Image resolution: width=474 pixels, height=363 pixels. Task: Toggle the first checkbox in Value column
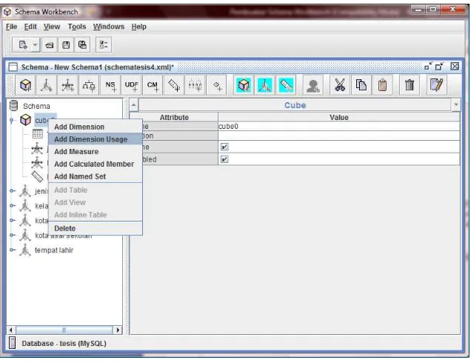tap(224, 147)
